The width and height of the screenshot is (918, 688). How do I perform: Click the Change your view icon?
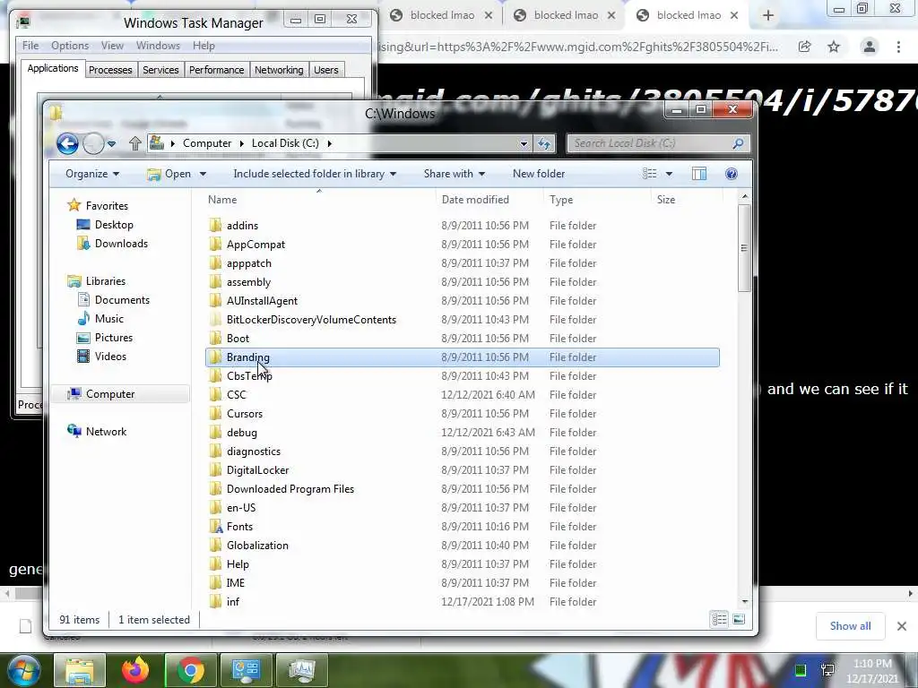(x=649, y=174)
